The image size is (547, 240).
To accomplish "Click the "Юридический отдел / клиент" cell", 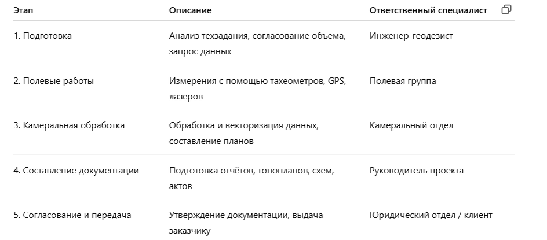I will [431, 215].
